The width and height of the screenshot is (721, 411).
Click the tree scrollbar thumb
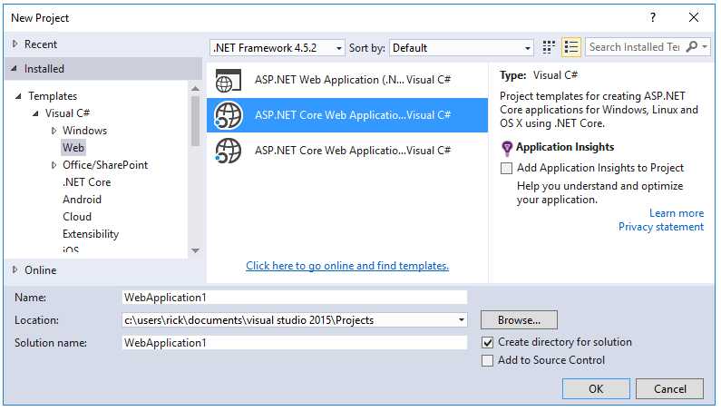195,121
